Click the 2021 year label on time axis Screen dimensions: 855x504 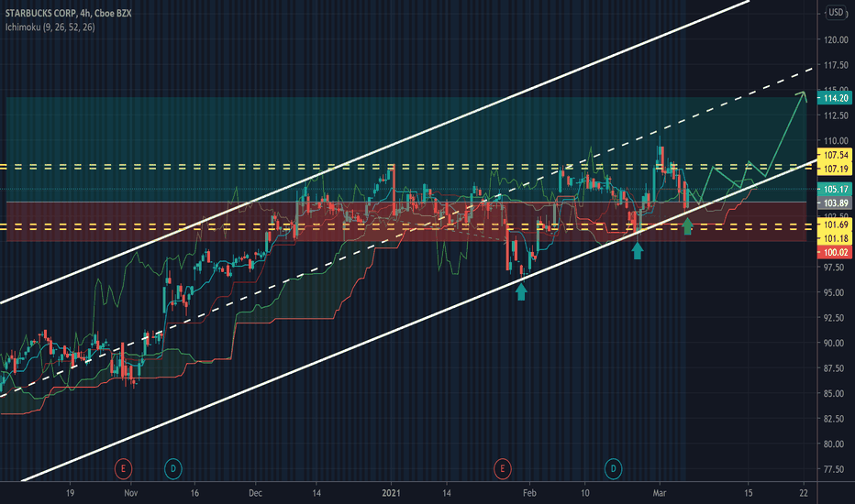[391, 493]
